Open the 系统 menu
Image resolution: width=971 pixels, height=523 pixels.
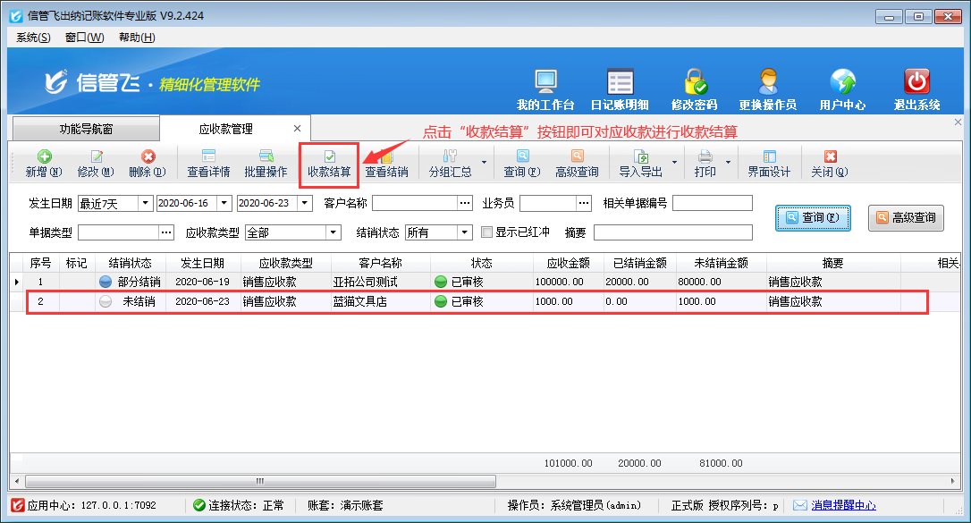tap(33, 38)
